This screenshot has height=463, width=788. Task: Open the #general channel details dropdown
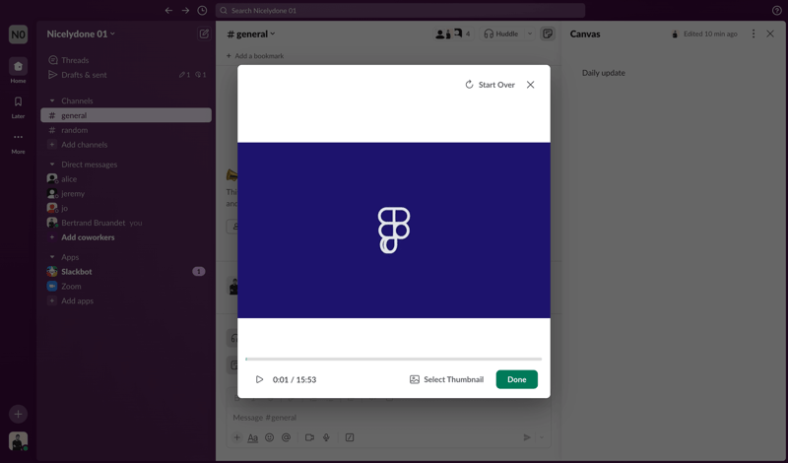pos(251,34)
